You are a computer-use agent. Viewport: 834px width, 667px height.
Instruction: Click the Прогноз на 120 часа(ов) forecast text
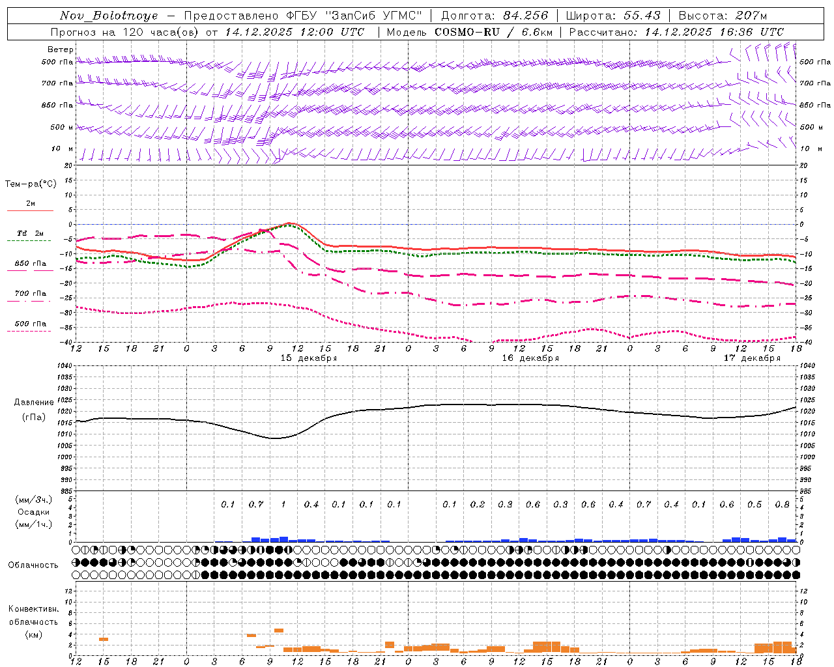point(125,32)
